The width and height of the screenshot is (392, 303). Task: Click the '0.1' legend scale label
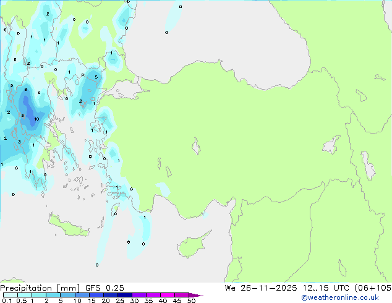7,301
